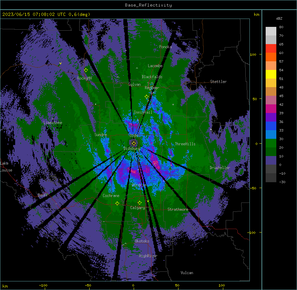
Task: Click the Limestone label
Action: 53,123
